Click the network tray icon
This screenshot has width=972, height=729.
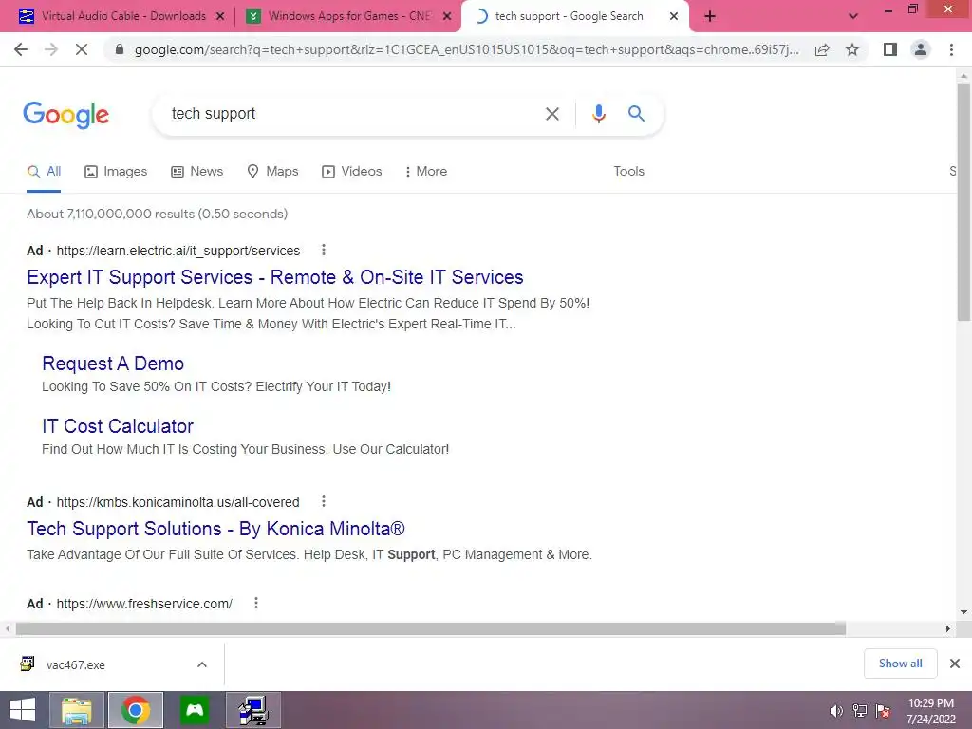(x=860, y=711)
